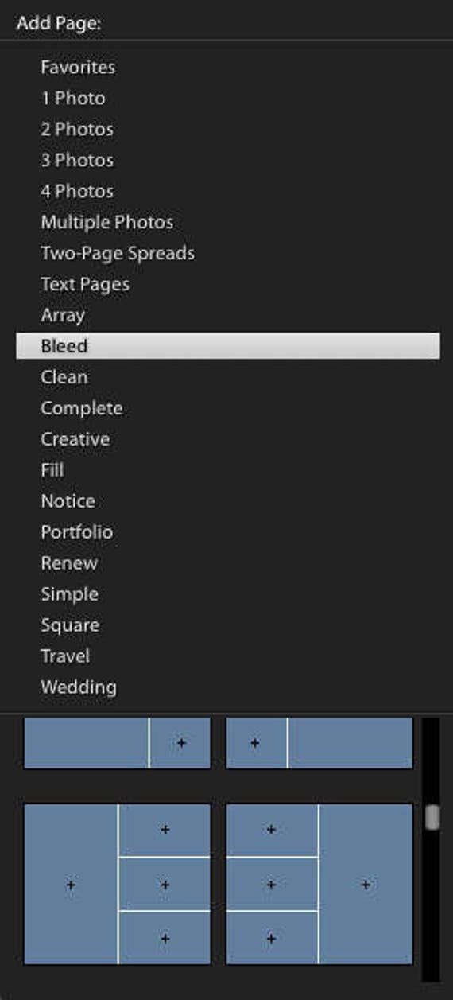Pick layout with large left photo and three right cells
Image resolution: width=453 pixels, height=1000 pixels.
118,884
